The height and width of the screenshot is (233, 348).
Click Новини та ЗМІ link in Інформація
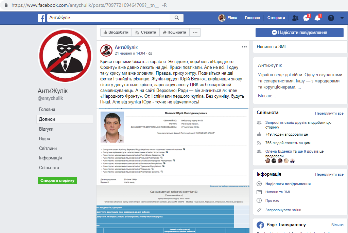pos(278,192)
